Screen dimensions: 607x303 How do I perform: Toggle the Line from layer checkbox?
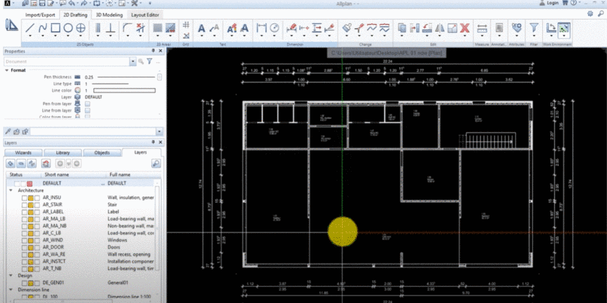point(88,111)
